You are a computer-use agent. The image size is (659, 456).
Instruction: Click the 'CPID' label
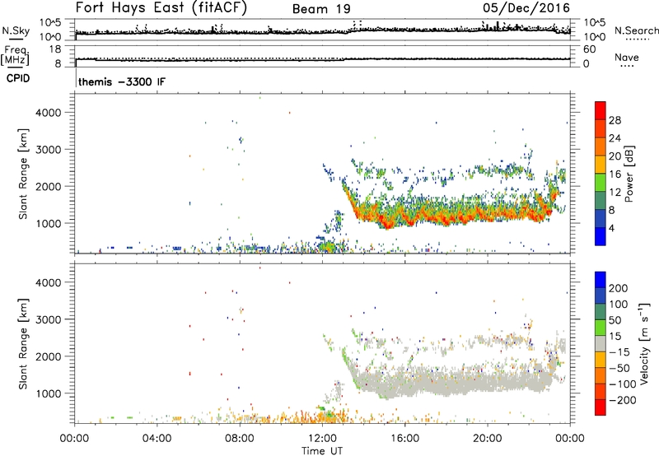coord(18,78)
